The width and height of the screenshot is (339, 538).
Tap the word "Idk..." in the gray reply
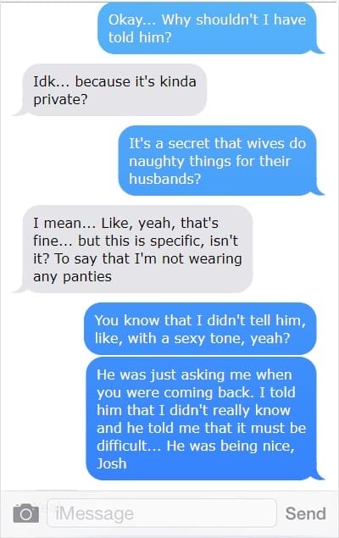[x=51, y=81]
